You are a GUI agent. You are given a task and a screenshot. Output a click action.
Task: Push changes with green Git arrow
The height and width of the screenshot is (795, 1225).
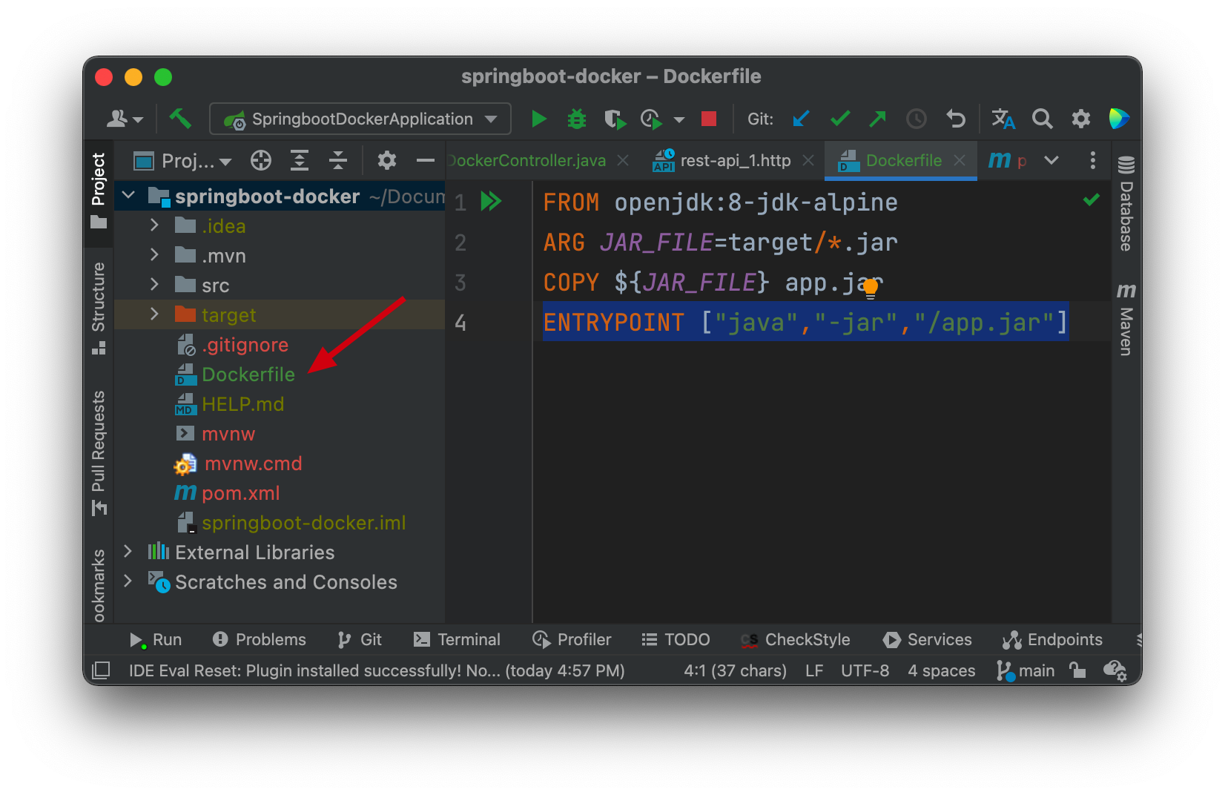(x=878, y=119)
